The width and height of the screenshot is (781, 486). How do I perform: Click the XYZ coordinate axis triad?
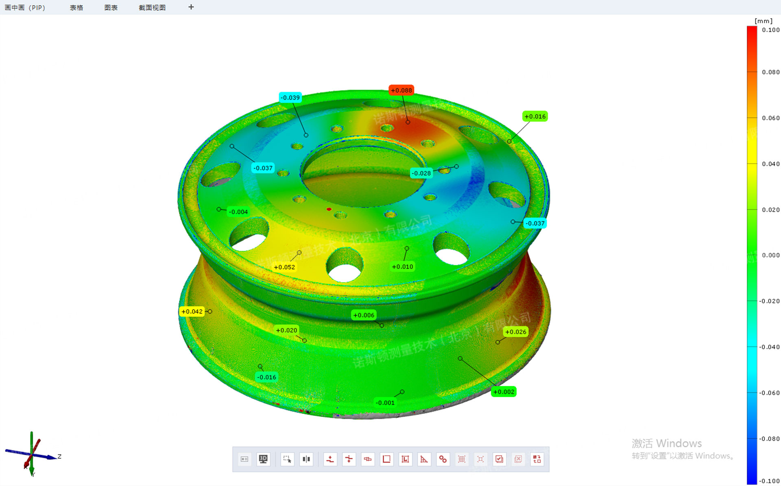(x=33, y=454)
